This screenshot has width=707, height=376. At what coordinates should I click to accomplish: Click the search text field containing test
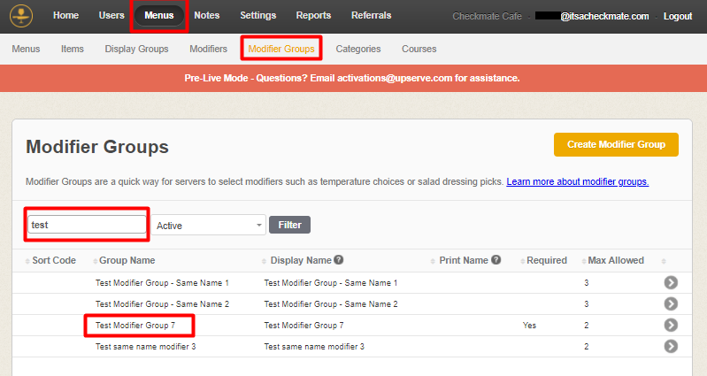[87, 225]
